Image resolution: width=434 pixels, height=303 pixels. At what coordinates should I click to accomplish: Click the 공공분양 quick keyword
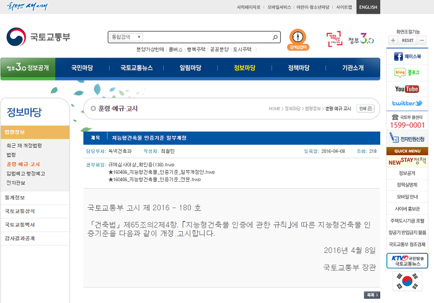(x=219, y=49)
